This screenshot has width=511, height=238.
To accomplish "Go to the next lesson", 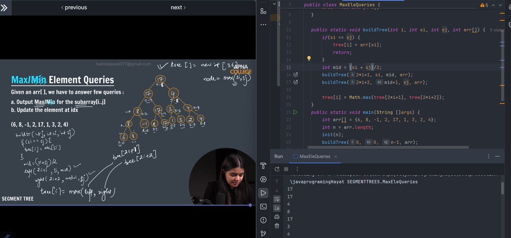I will (x=178, y=7).
